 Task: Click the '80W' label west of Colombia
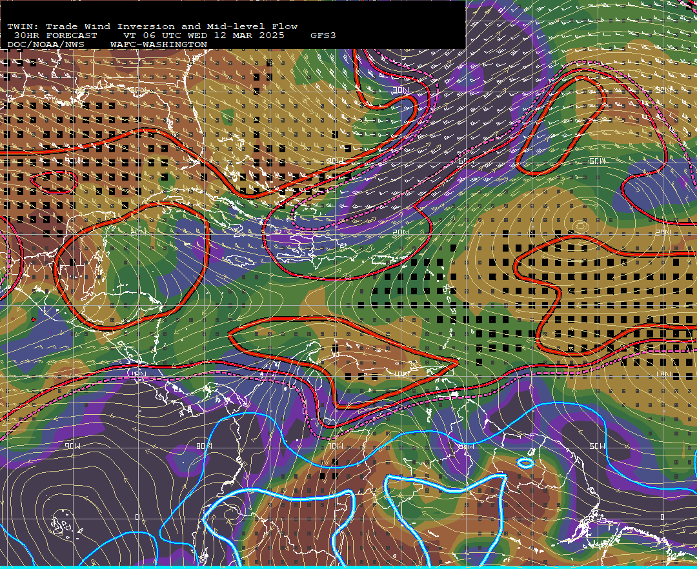click(203, 446)
